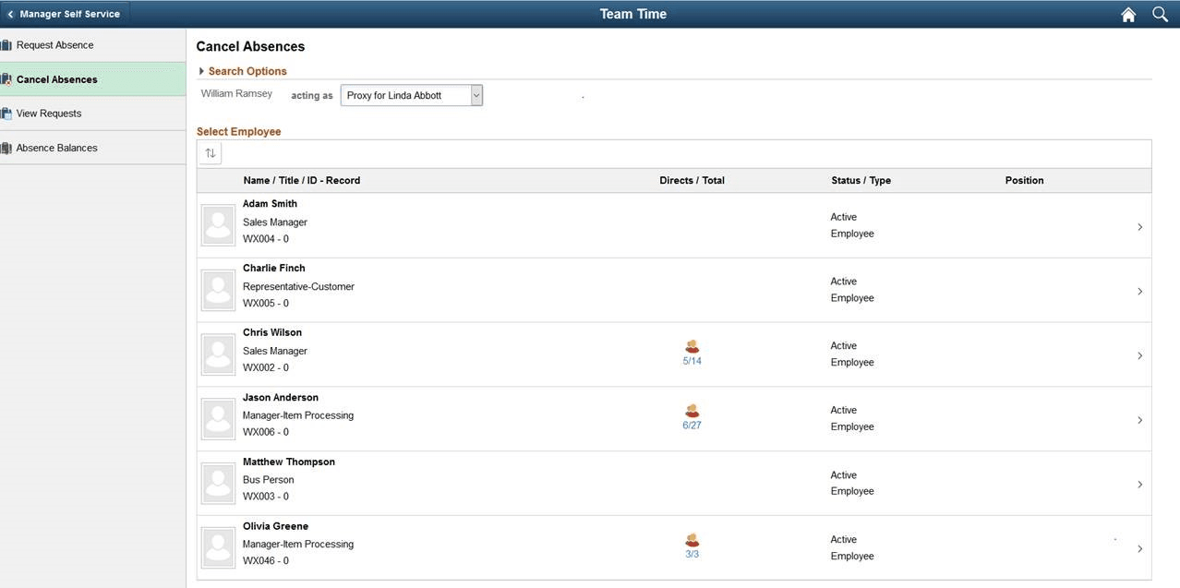Click the 6/27 directs link
The width and height of the screenshot is (1180, 588).
692,426
